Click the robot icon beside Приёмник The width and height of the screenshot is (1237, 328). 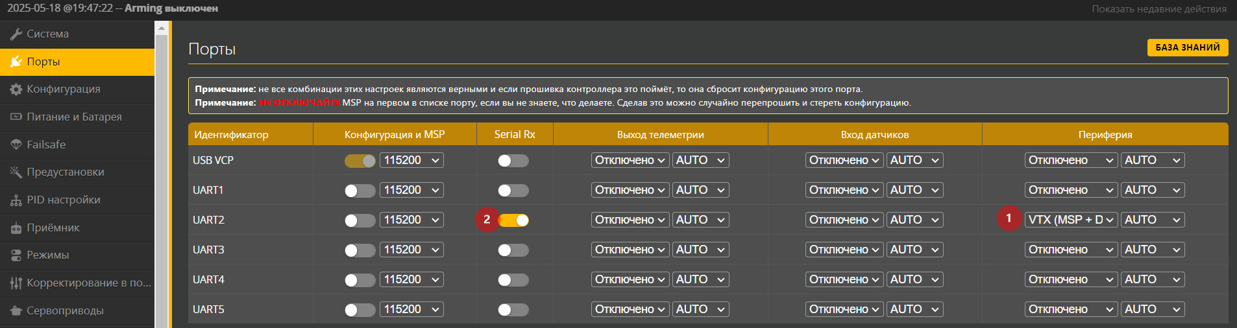pyautogui.click(x=16, y=228)
